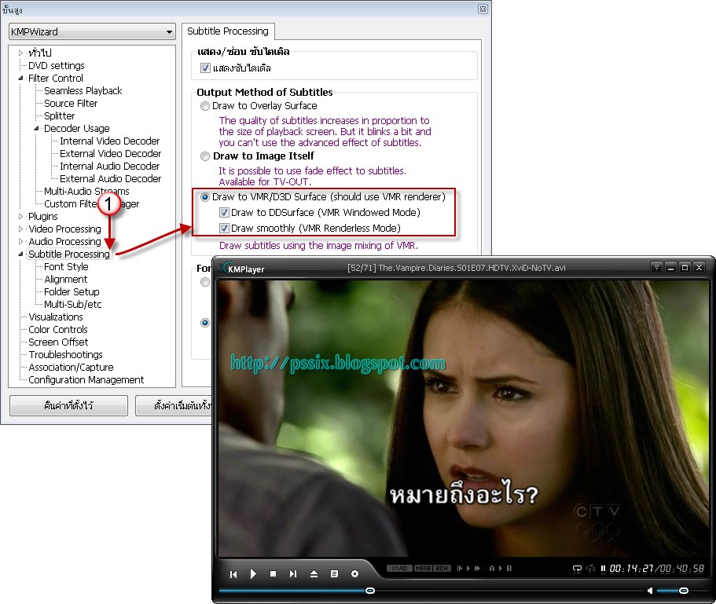This screenshot has height=604, width=716.
Task: Click the eject/open file icon
Action: point(314,574)
